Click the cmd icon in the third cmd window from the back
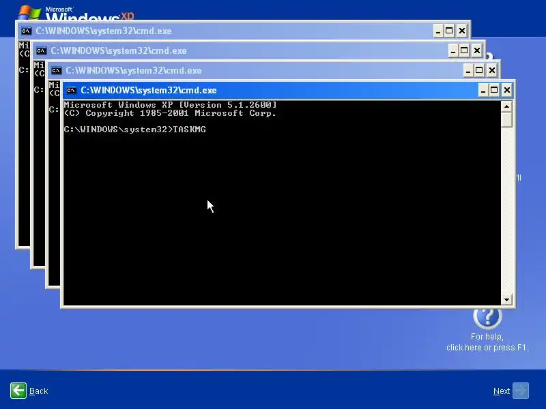 pyautogui.click(x=56, y=71)
